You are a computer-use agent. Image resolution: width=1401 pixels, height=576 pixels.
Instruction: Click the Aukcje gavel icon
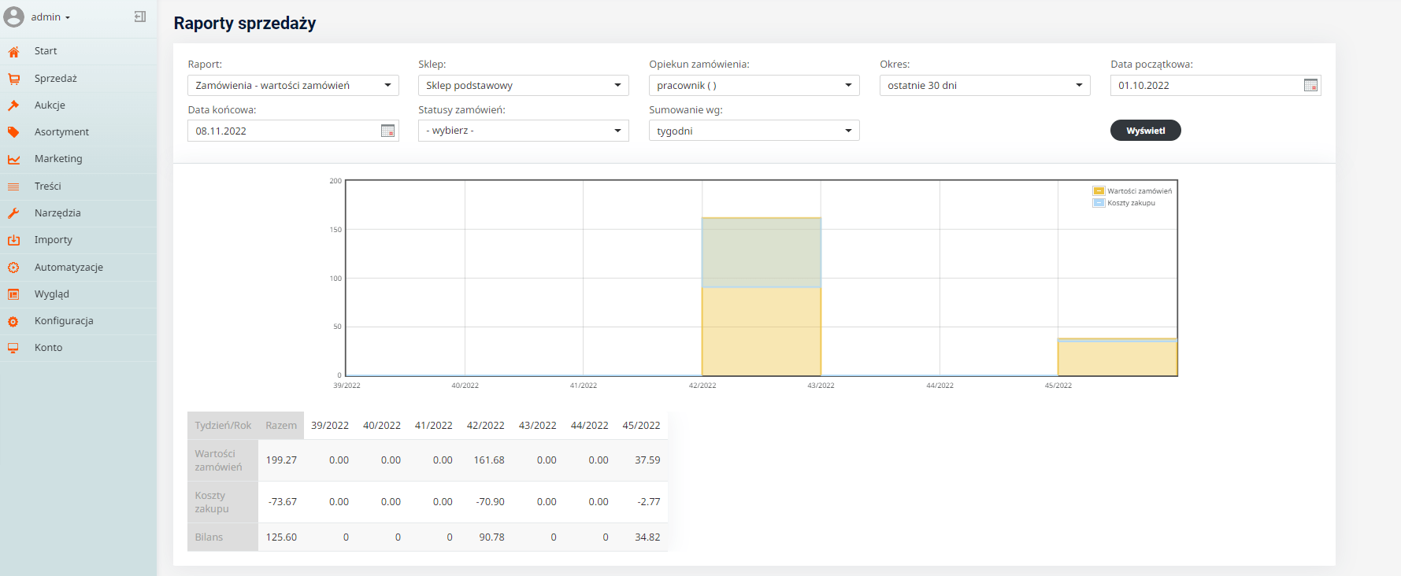[13, 105]
